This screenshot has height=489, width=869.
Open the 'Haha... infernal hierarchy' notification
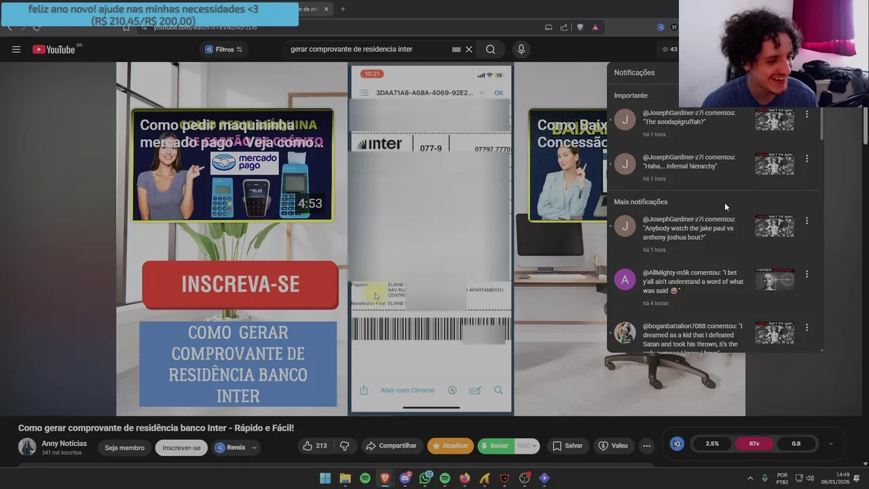pos(689,162)
